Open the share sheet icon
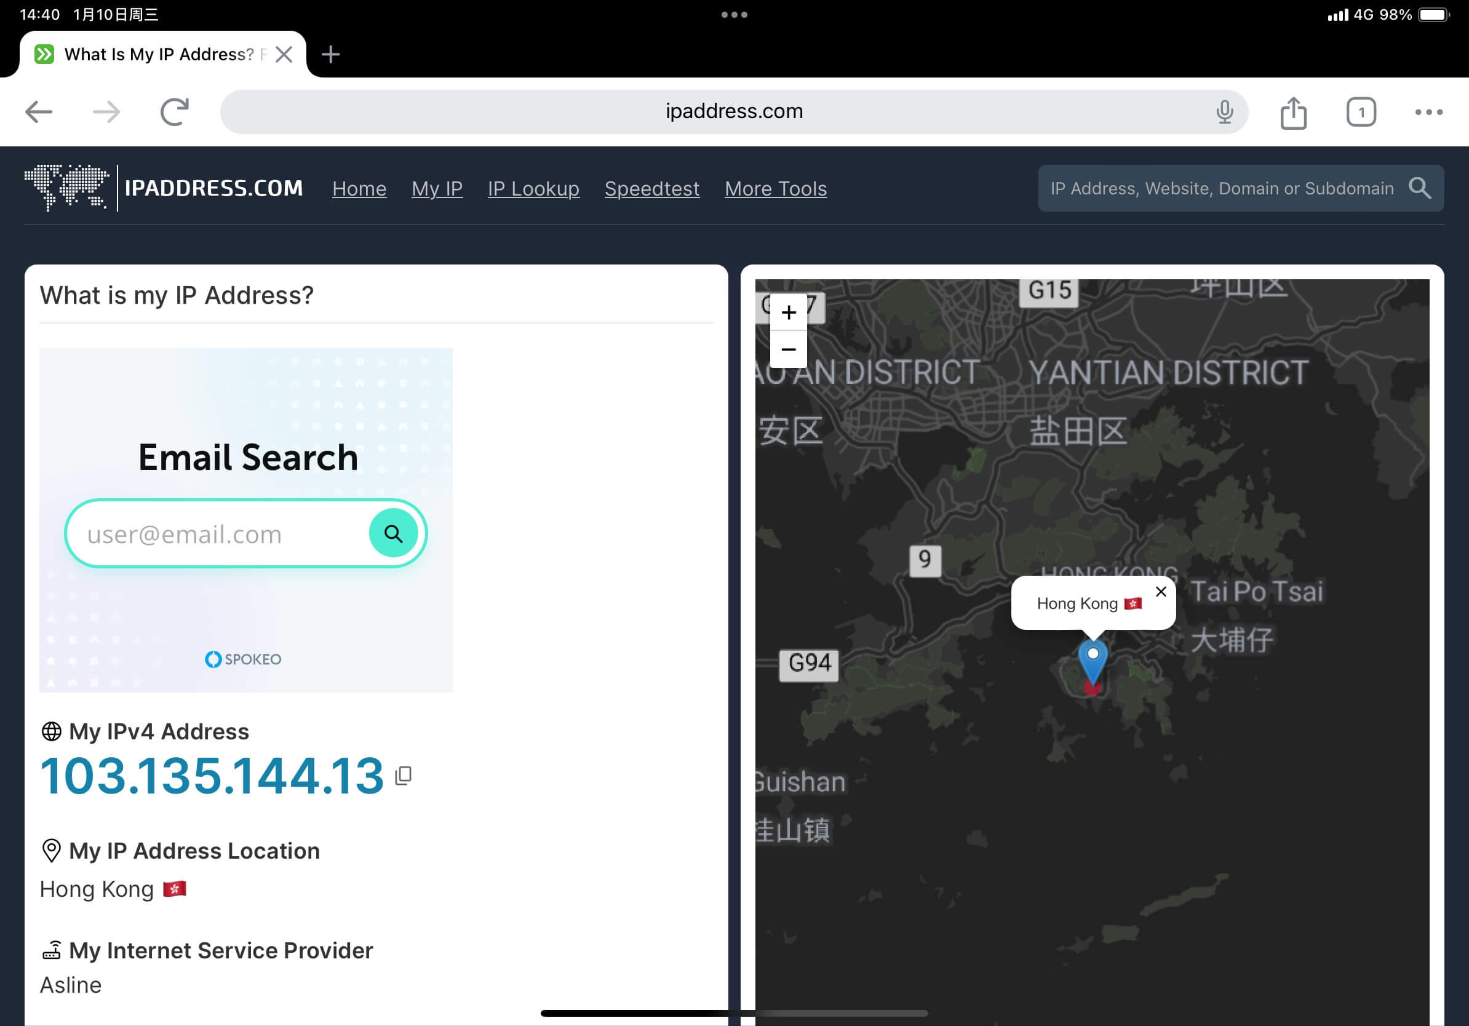 coord(1293,112)
